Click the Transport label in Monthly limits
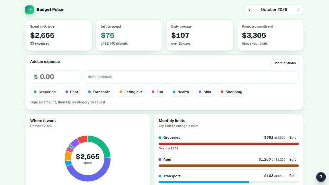The height and width of the screenshot is (185, 329). 172,176
